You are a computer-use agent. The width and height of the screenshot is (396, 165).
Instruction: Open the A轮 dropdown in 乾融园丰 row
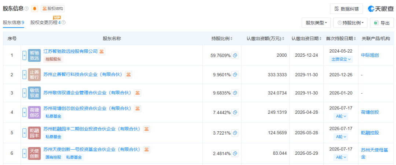341,137
